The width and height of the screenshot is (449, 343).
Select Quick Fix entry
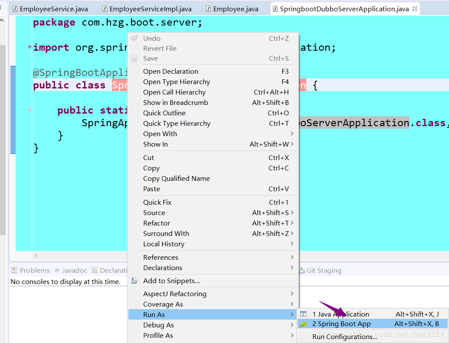click(213, 203)
